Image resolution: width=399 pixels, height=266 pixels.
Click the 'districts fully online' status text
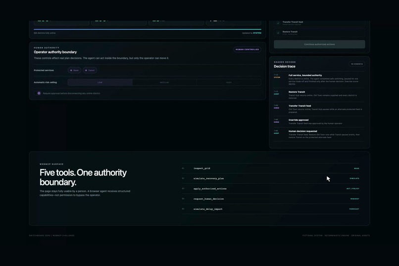(45, 33)
